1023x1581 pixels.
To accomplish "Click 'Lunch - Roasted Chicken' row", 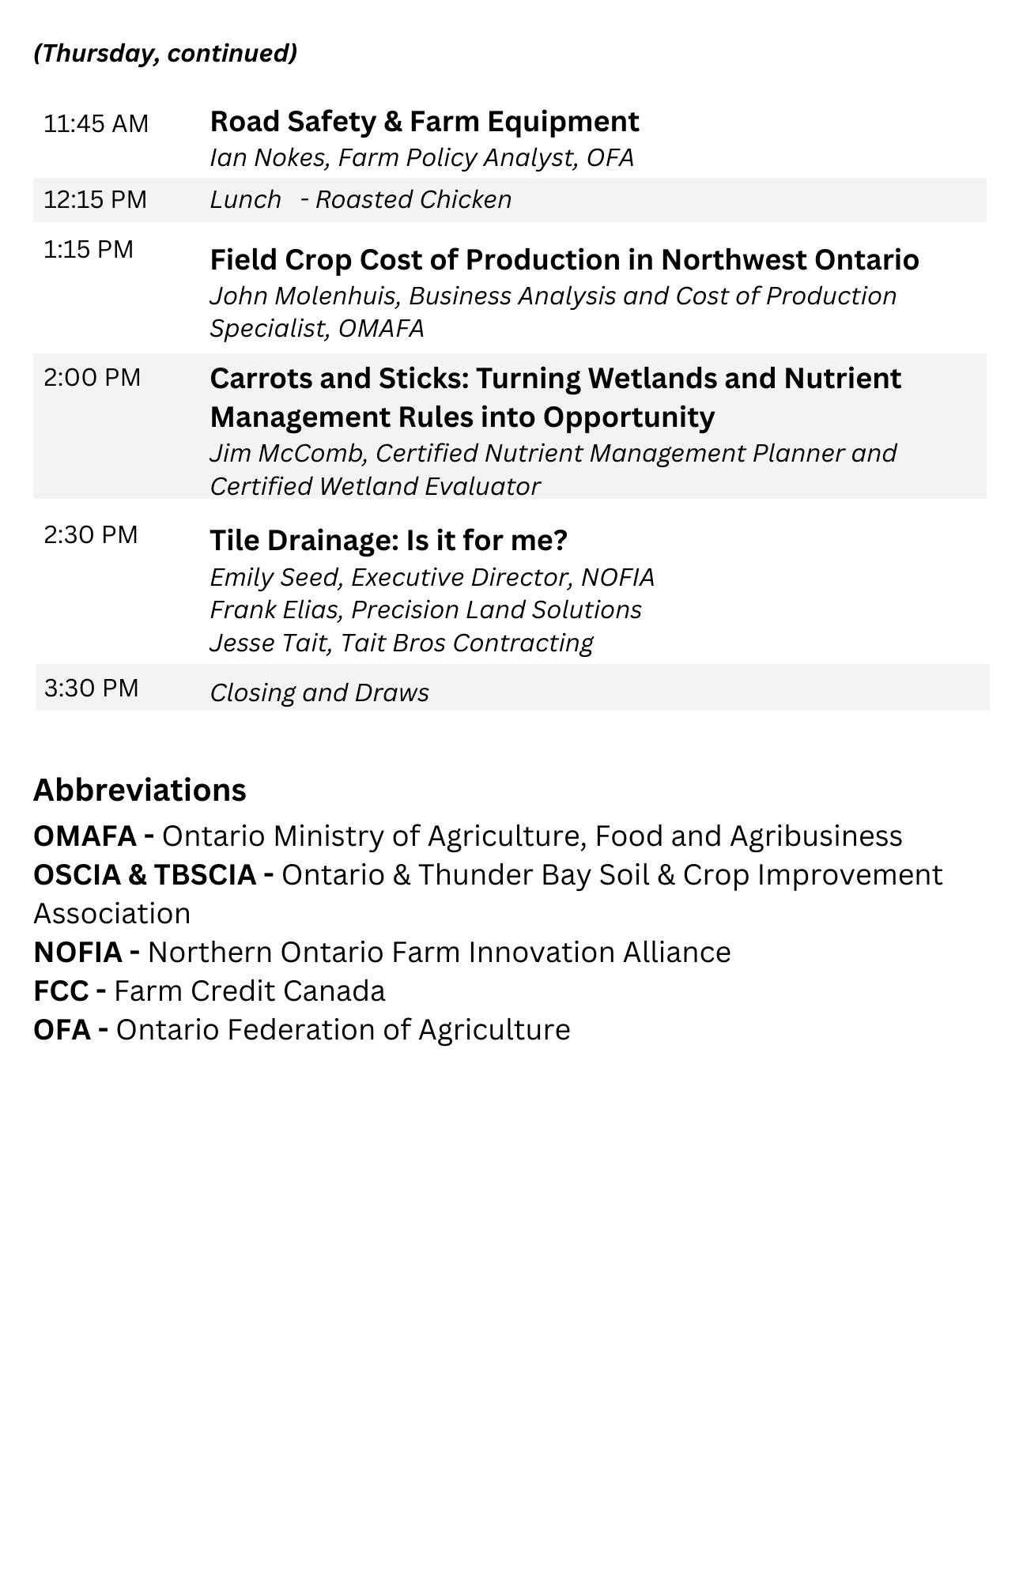I will coord(361,199).
